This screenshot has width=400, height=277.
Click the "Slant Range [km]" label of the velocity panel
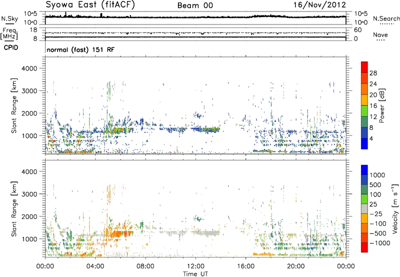coord(14,208)
